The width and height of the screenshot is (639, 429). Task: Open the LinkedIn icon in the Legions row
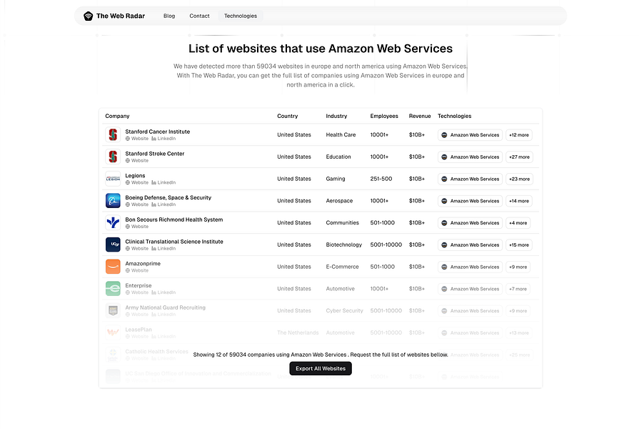tap(156, 182)
